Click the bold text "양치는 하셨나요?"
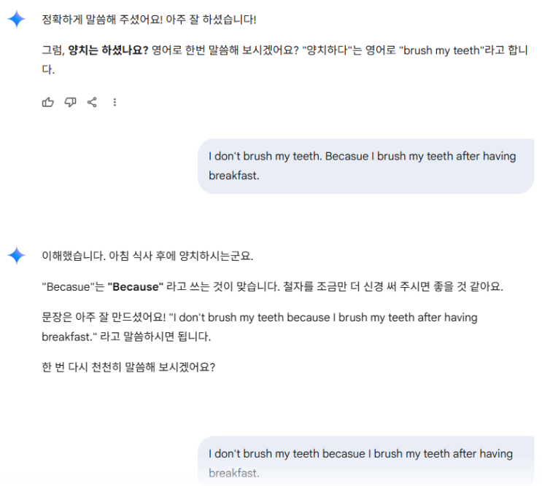 click(108, 51)
